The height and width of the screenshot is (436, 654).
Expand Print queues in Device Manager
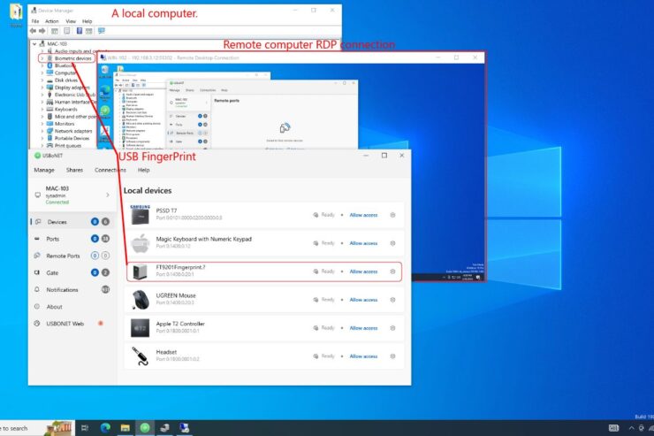[x=42, y=146]
